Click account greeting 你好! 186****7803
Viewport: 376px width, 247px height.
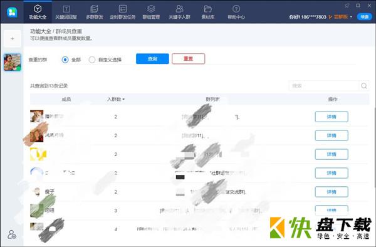pos(308,17)
